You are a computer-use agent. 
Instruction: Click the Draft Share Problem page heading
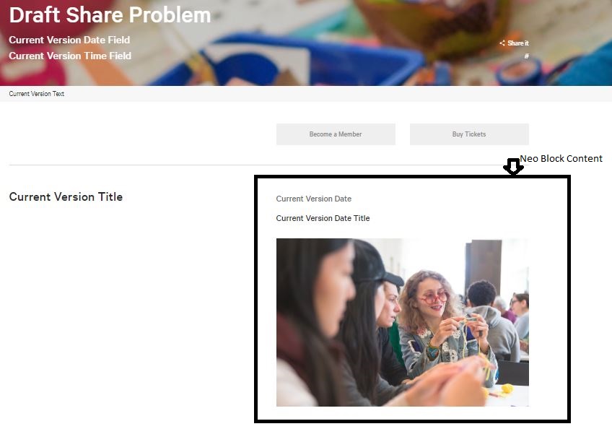[x=110, y=15]
